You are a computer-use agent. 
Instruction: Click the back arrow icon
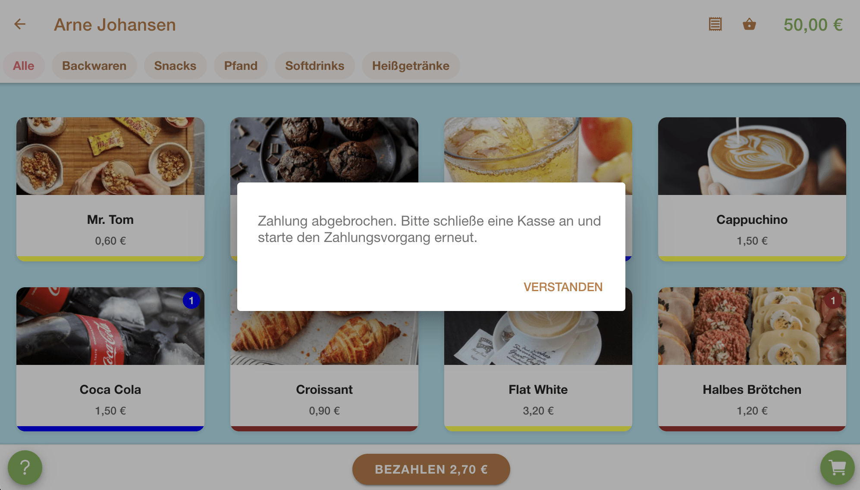coord(20,24)
